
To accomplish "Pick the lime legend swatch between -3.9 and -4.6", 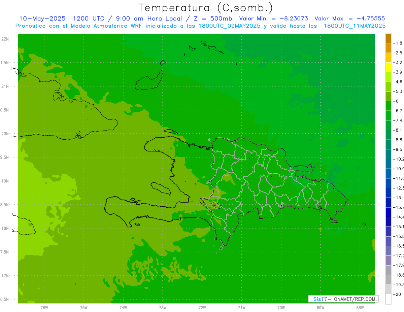I will click(x=388, y=77).
